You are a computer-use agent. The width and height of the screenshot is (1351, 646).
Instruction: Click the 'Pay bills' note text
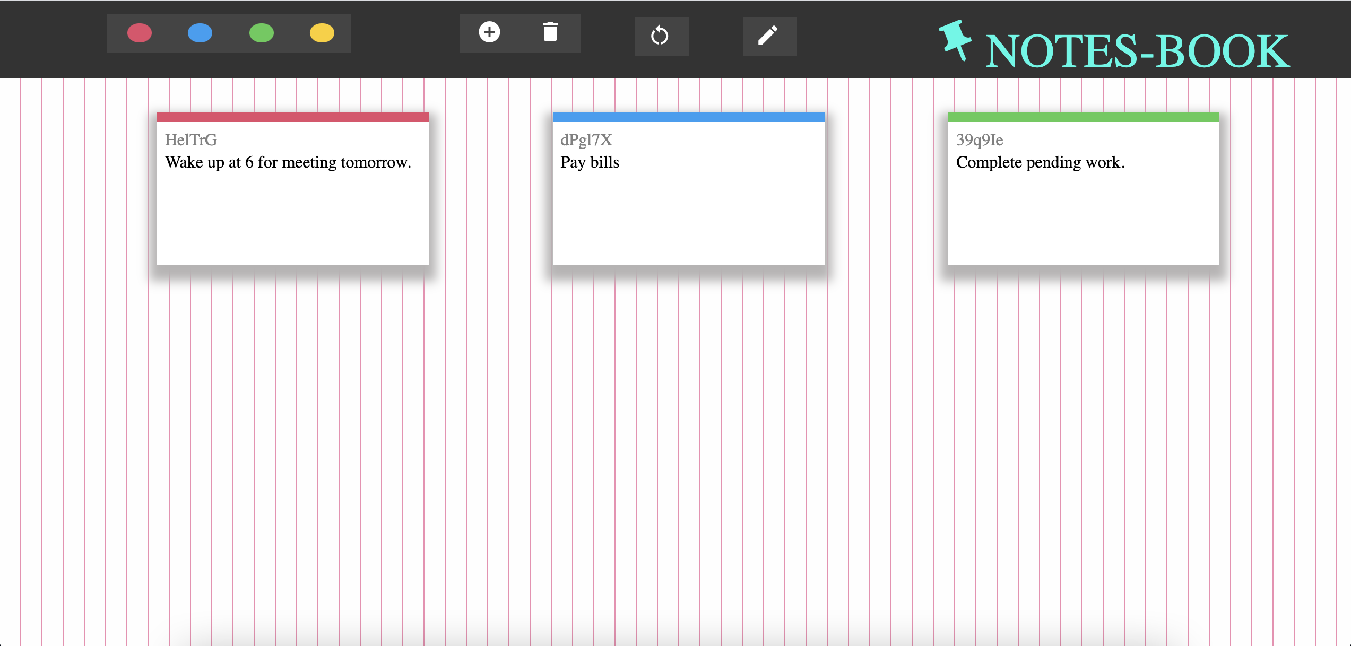[x=590, y=162]
